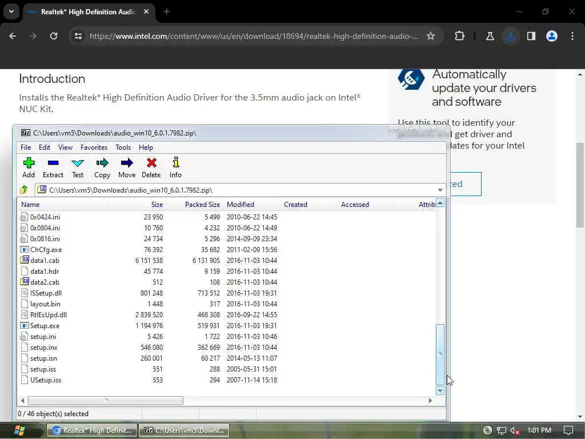The image size is (585, 439).
Task: Click the 7-Zip vertical scrollbar thumb
Action: 440,354
